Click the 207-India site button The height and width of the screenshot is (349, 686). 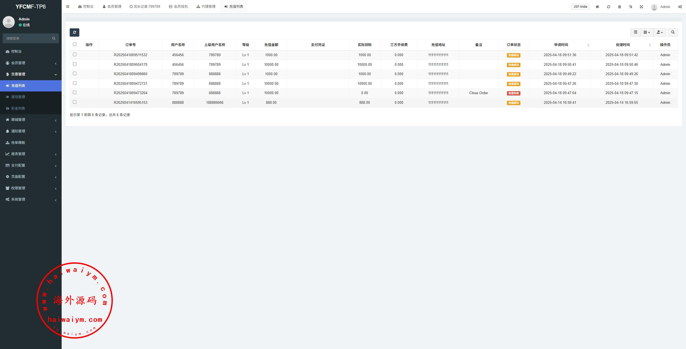tap(580, 7)
